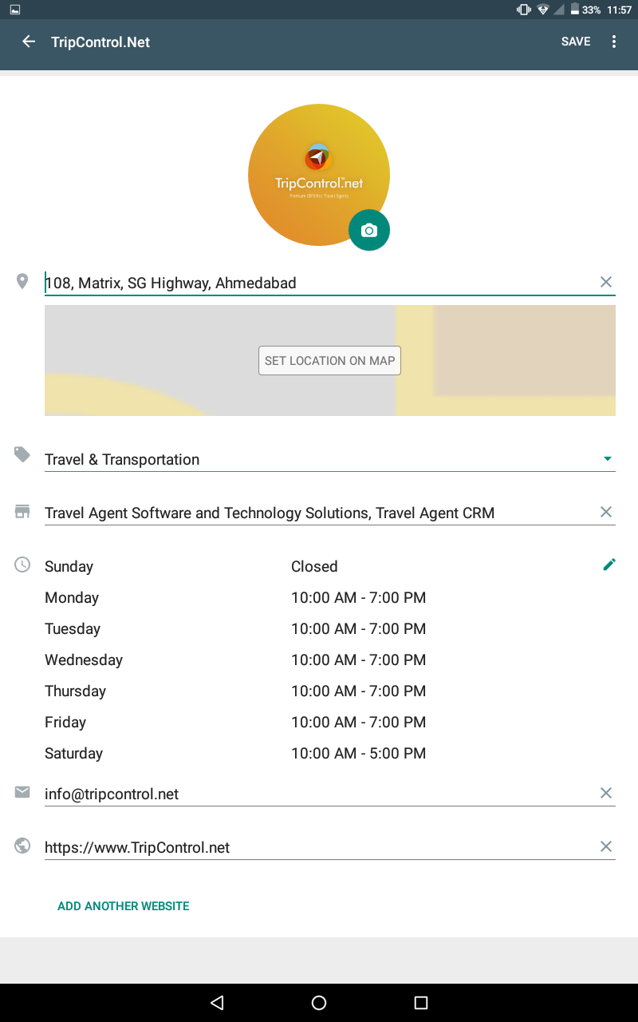The height and width of the screenshot is (1022, 638).
Task: Open Travel & Transportation category dropdown
Action: coord(330,459)
